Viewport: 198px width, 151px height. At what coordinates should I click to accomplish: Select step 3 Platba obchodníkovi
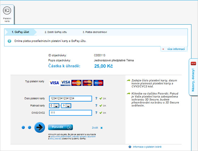(x=95, y=32)
